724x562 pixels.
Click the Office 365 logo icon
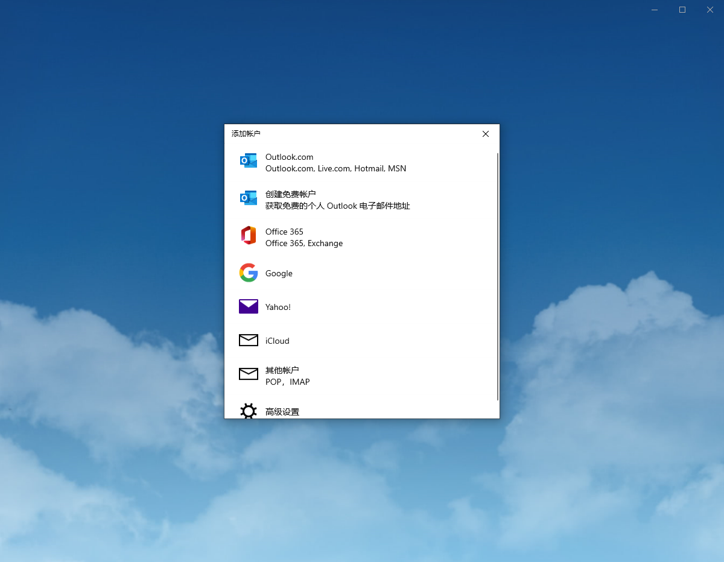[x=249, y=235]
